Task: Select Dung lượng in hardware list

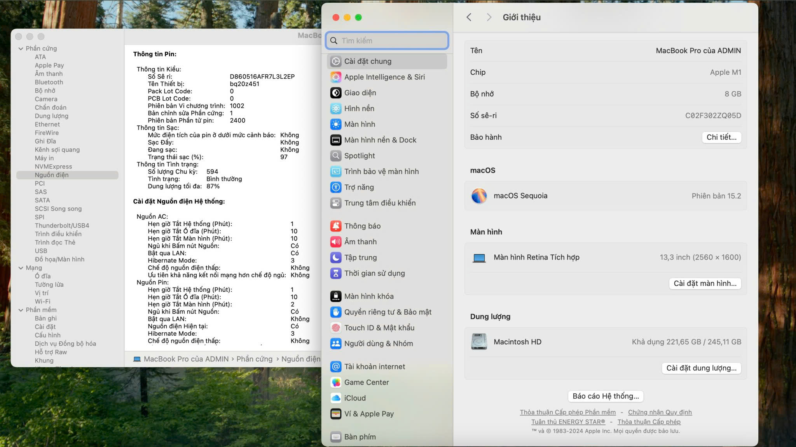Action: pos(52,116)
